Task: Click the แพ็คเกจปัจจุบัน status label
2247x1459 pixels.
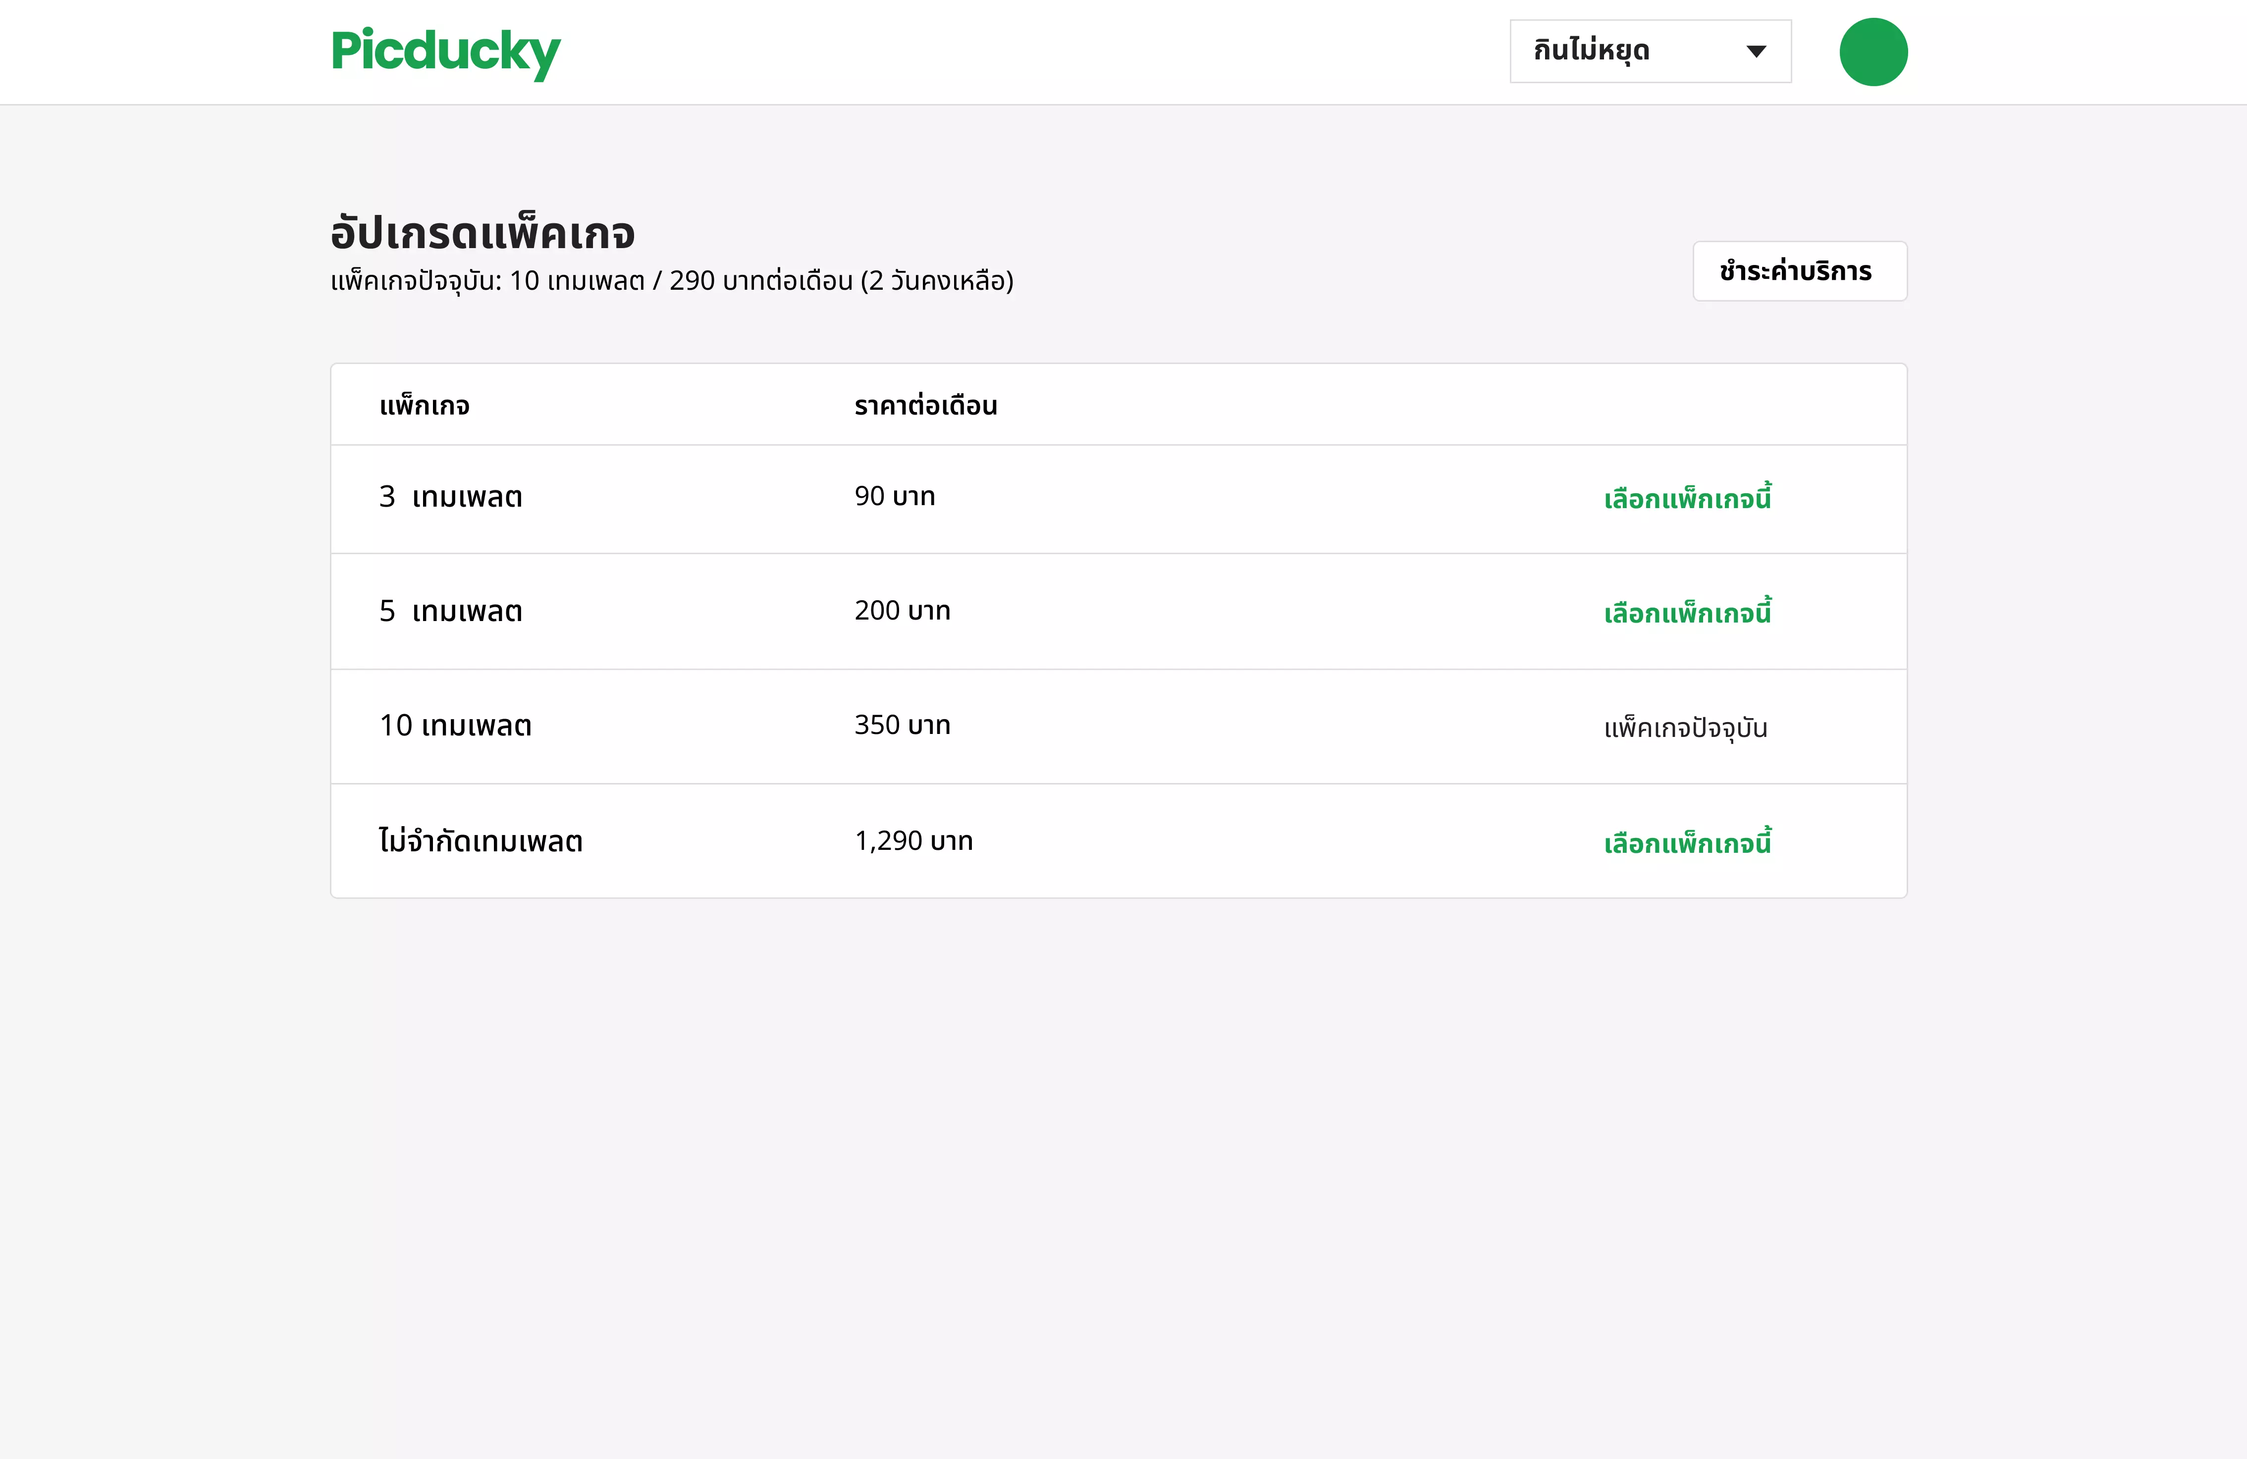Action: [1684, 729]
